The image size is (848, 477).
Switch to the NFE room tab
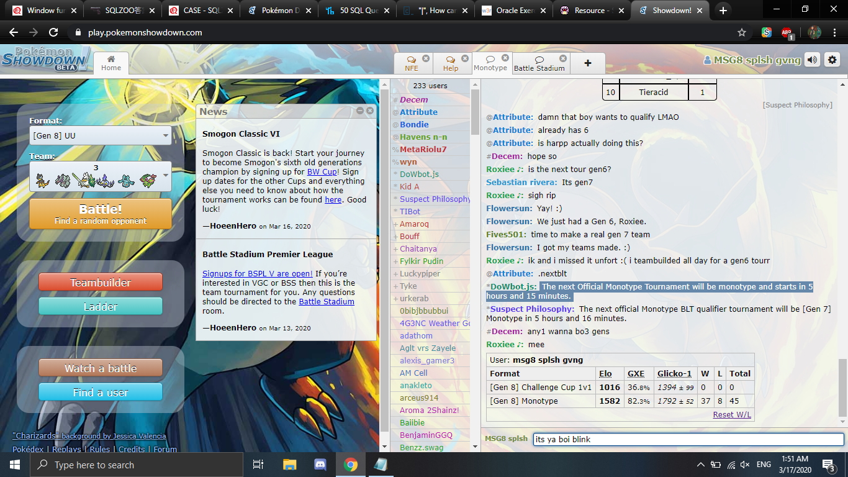point(412,64)
